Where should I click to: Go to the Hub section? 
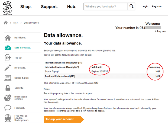pos(72,7)
